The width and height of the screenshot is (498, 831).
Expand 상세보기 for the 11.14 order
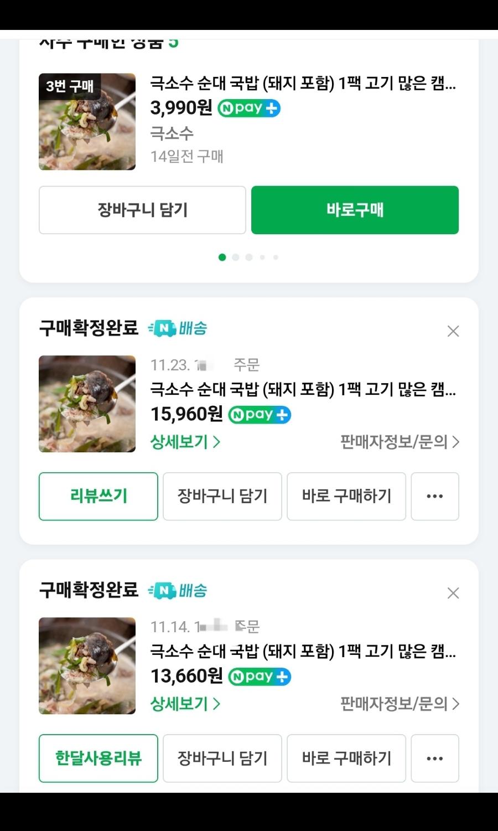185,704
